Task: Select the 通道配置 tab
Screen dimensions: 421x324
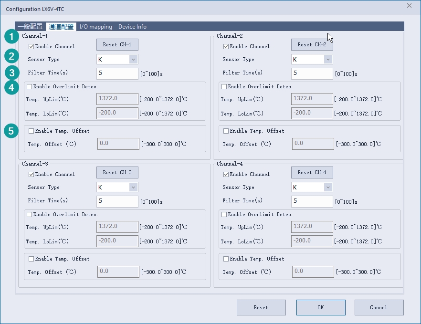Action: 61,27
